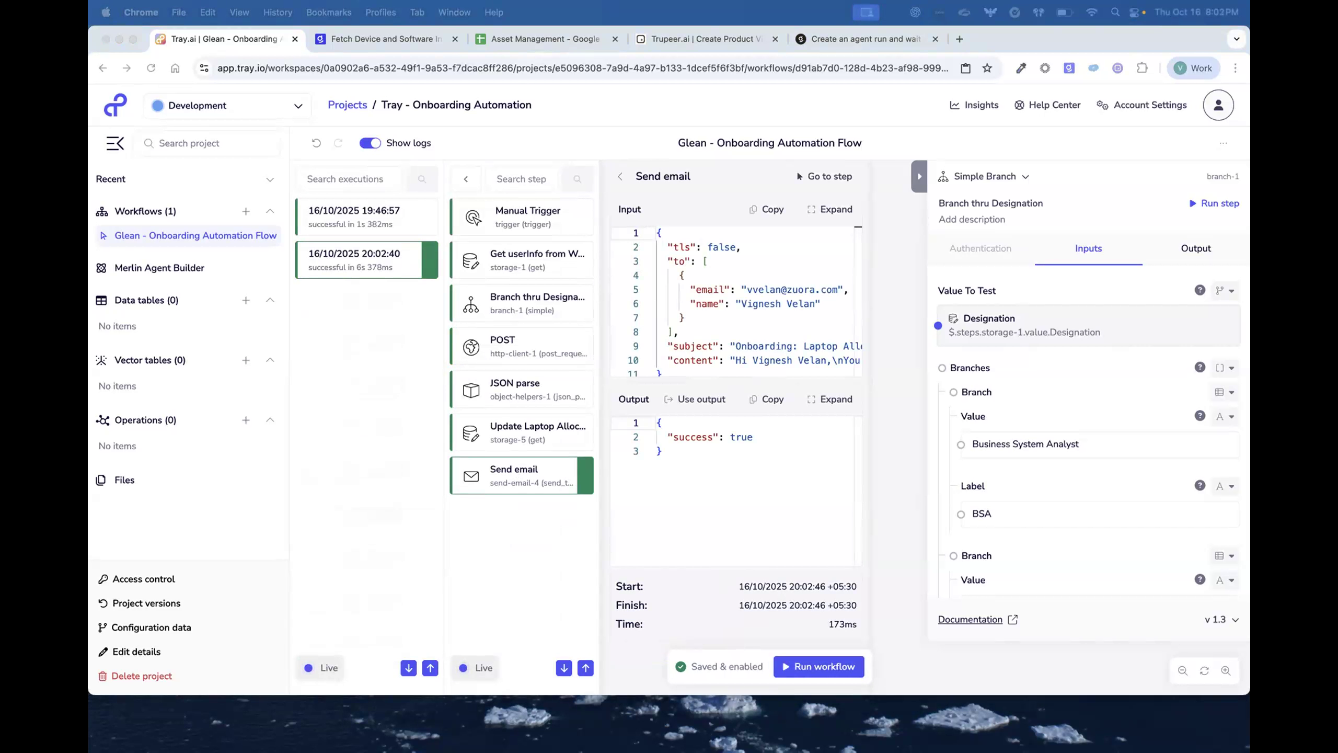Image resolution: width=1338 pixels, height=753 pixels.
Task: Click the Run workflow button
Action: (x=818, y=667)
